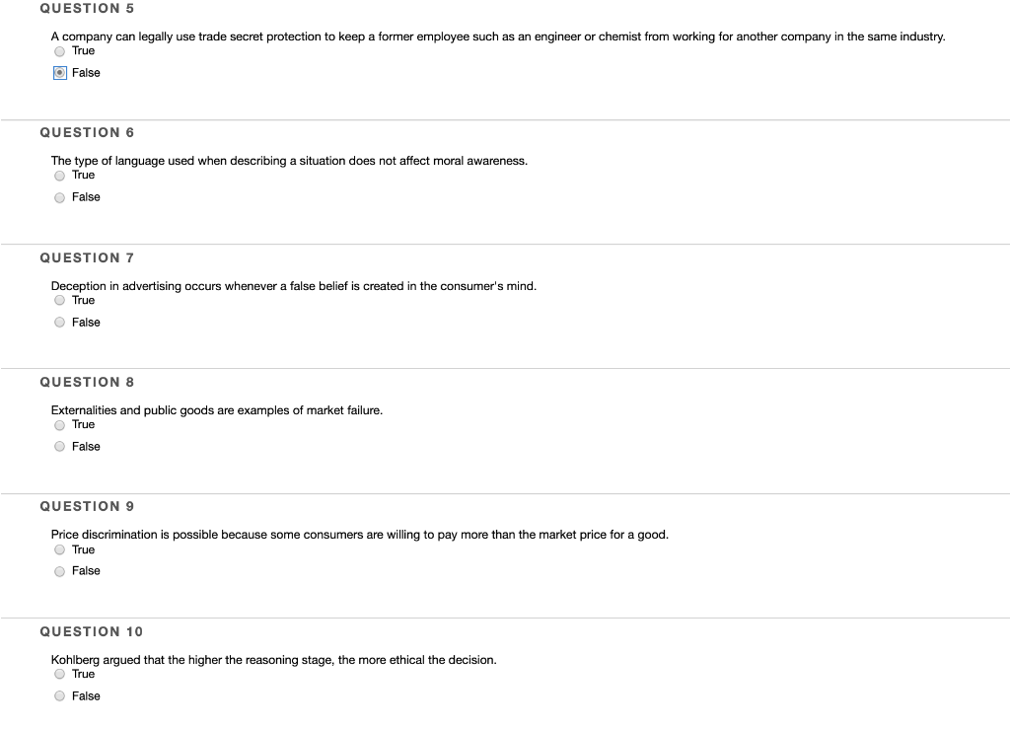The height and width of the screenshot is (729, 1010).
Task: Select False for Question 9
Action: (x=59, y=570)
